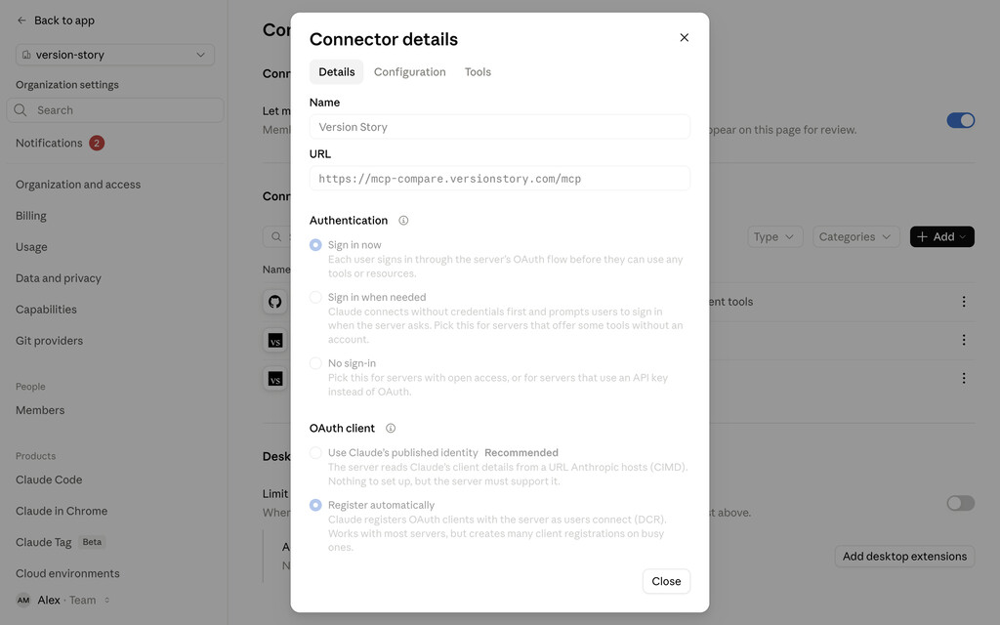
Task: Select the No sign-in radio option
Action: click(315, 363)
